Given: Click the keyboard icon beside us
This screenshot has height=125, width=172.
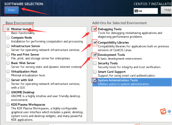Looking at the screenshot, I should [x=136, y=11].
